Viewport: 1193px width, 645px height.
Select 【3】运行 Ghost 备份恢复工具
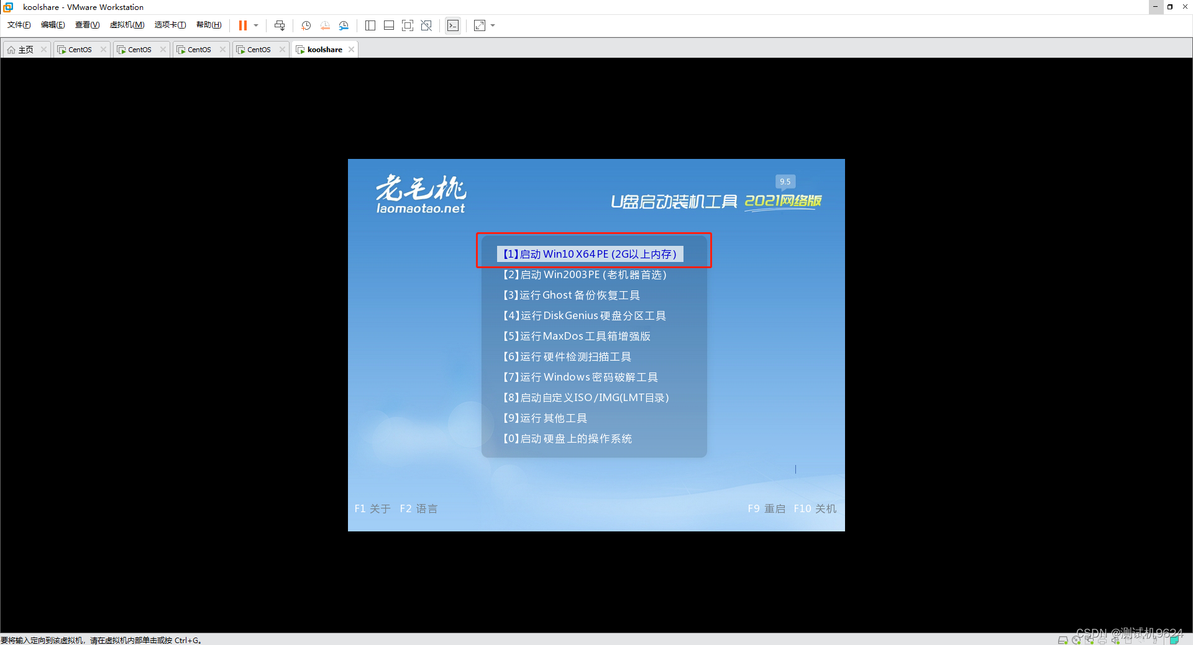tap(571, 295)
